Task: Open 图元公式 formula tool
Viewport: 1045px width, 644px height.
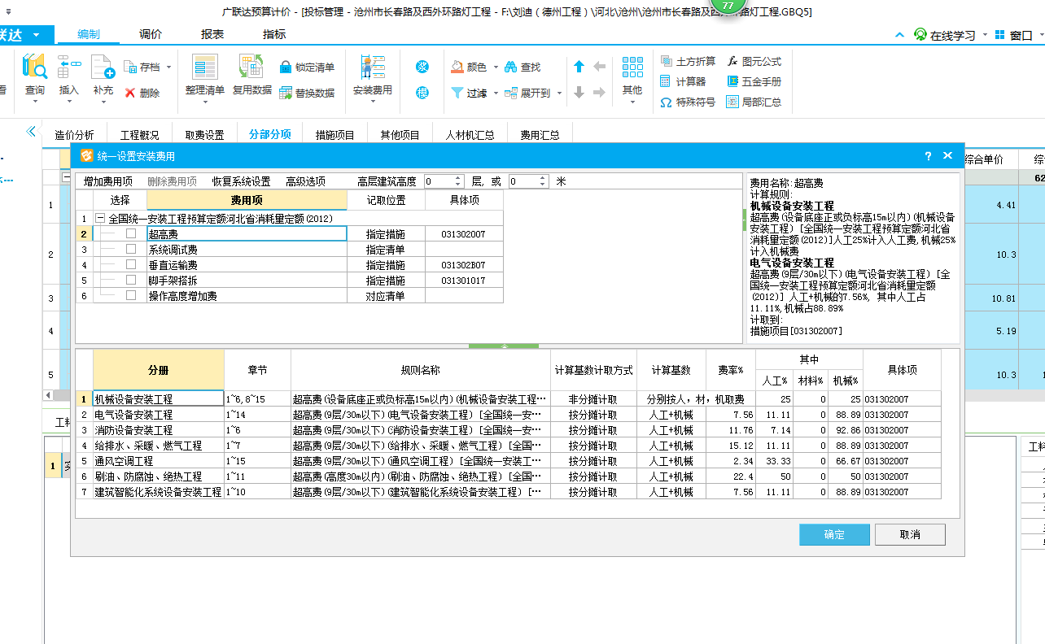Action: pyautogui.click(x=754, y=61)
